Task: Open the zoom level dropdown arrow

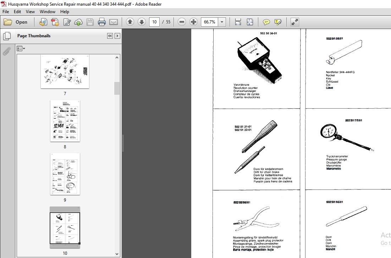Action: pyautogui.click(x=222, y=22)
